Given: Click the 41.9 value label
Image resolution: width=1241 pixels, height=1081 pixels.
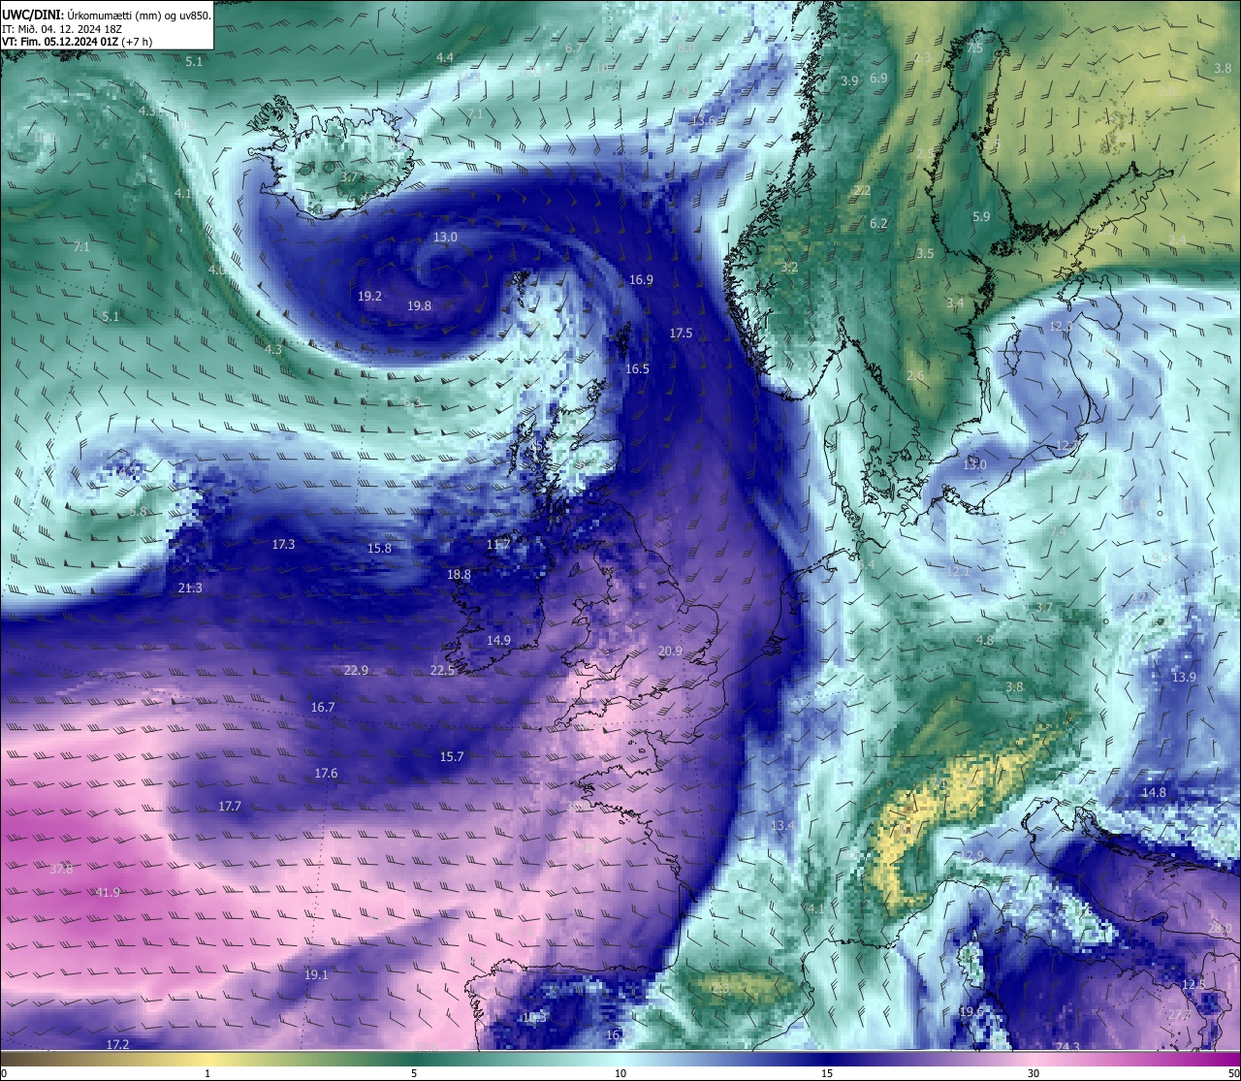Looking at the screenshot, I should pos(109,892).
